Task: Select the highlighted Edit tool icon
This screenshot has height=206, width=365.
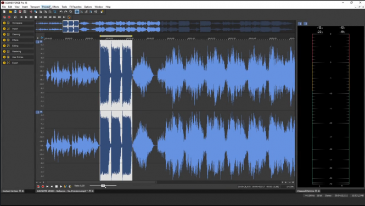Action: point(77,12)
